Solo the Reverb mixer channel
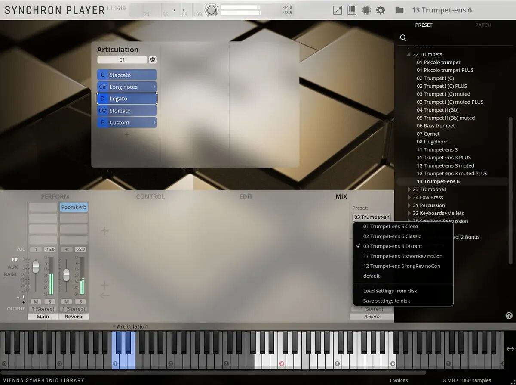The image size is (516, 385). 80,301
